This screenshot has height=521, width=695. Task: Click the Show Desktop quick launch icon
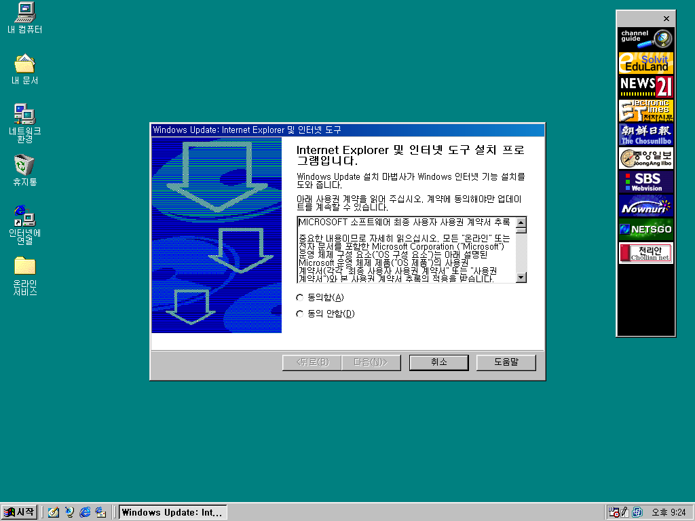coord(54,512)
